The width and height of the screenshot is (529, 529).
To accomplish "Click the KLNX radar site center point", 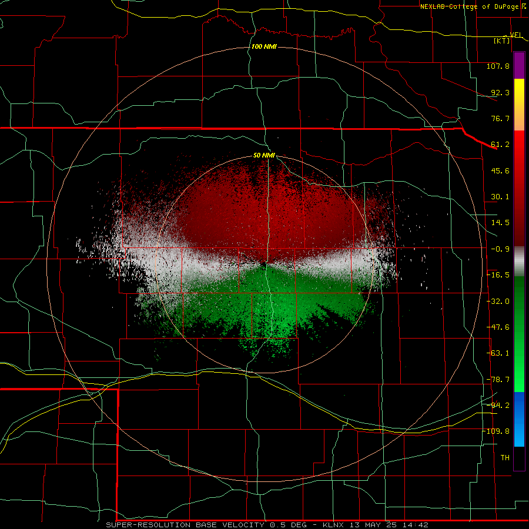I will tap(264, 264).
